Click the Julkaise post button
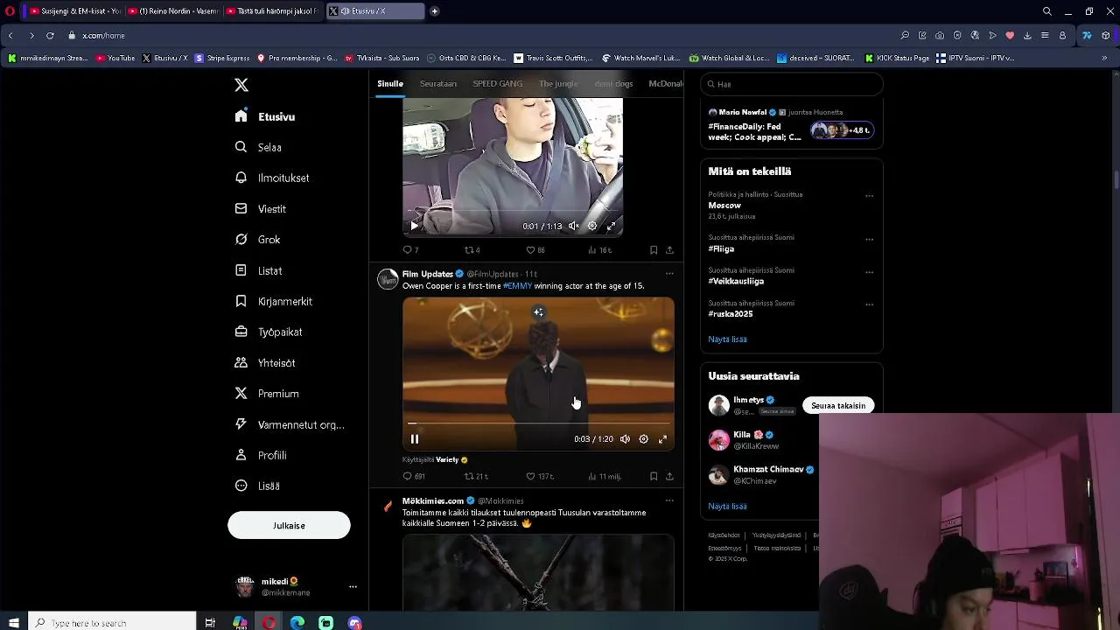This screenshot has width=1120, height=630. coord(289,525)
